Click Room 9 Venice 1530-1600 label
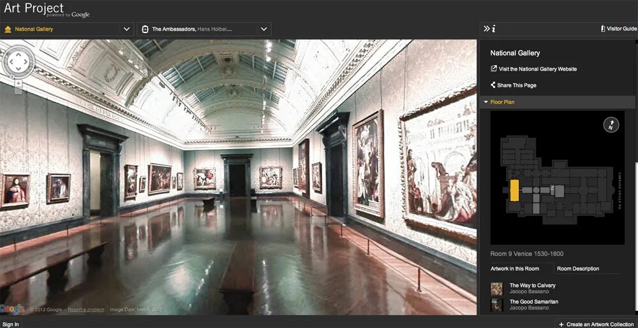Viewport: 638px width, 328px height. coord(526,254)
